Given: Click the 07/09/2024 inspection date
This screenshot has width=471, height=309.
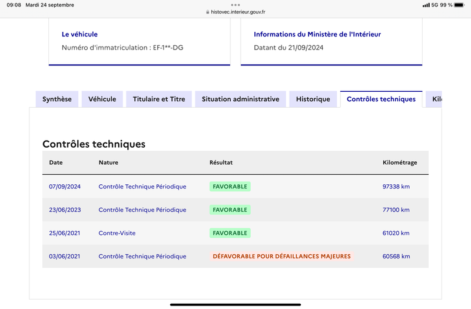Looking at the screenshot, I should pyautogui.click(x=65, y=187).
